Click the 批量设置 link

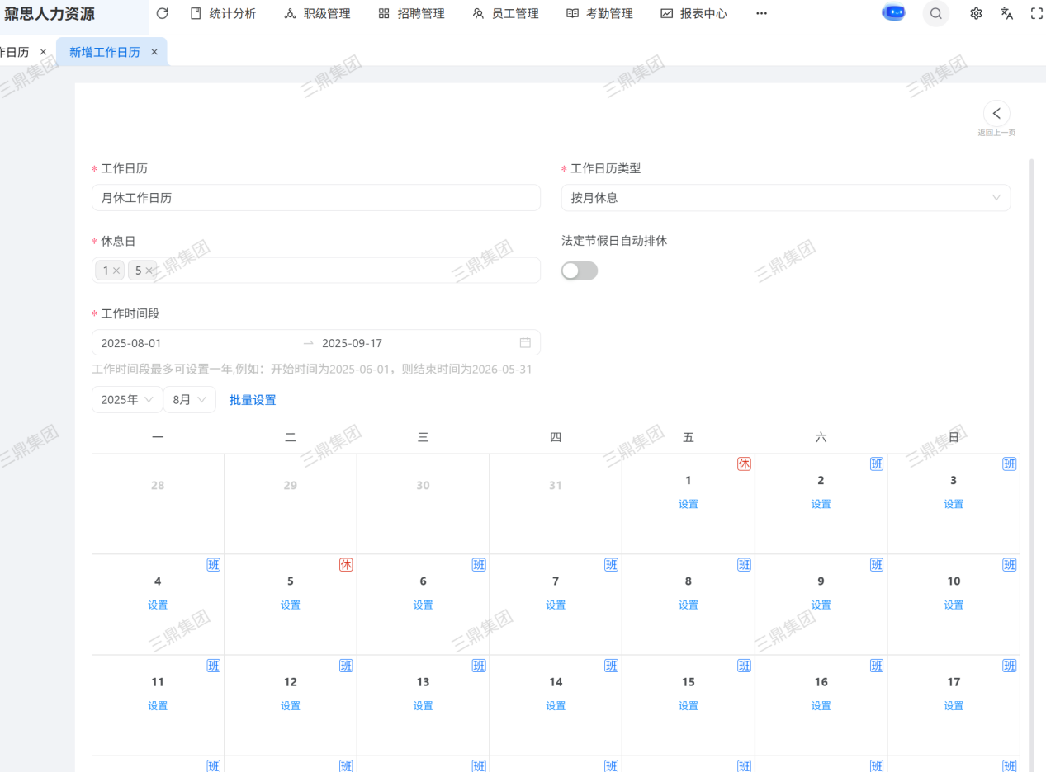click(x=253, y=400)
